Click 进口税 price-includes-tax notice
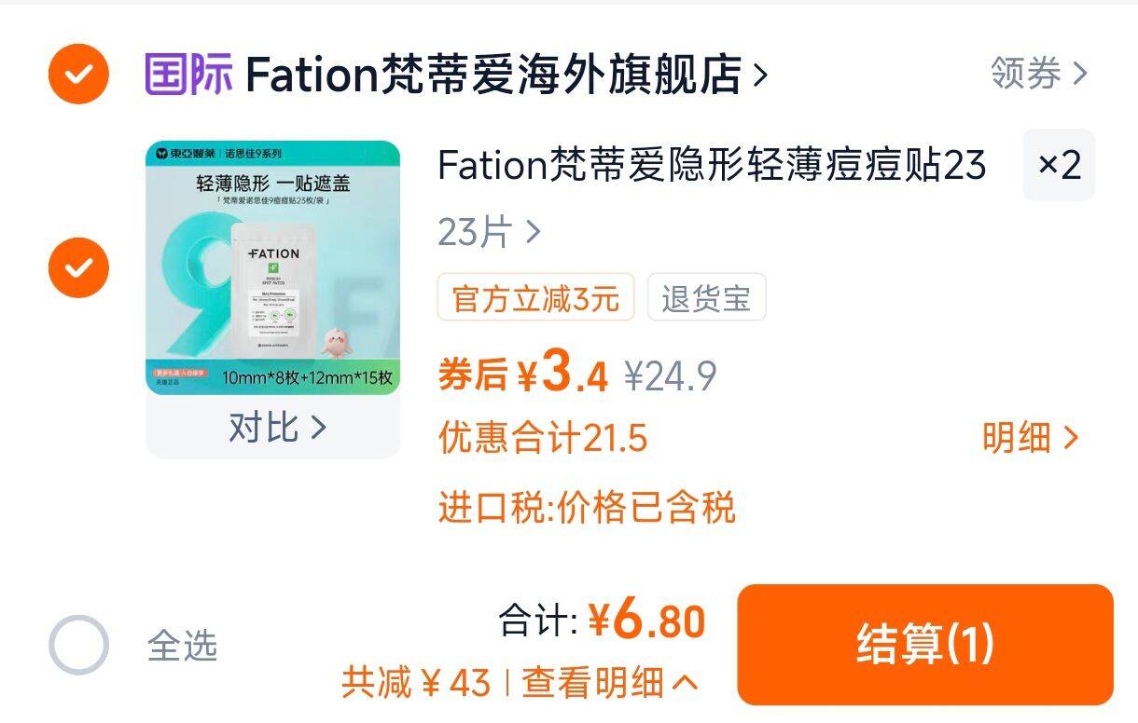Screen dimensions: 1138x723 click(x=588, y=508)
